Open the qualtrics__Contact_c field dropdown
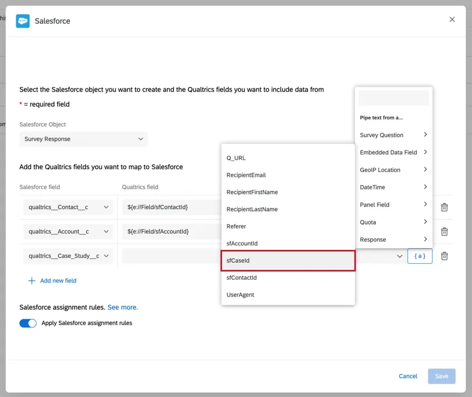Viewport: 472px width, 397px height. coord(68,207)
